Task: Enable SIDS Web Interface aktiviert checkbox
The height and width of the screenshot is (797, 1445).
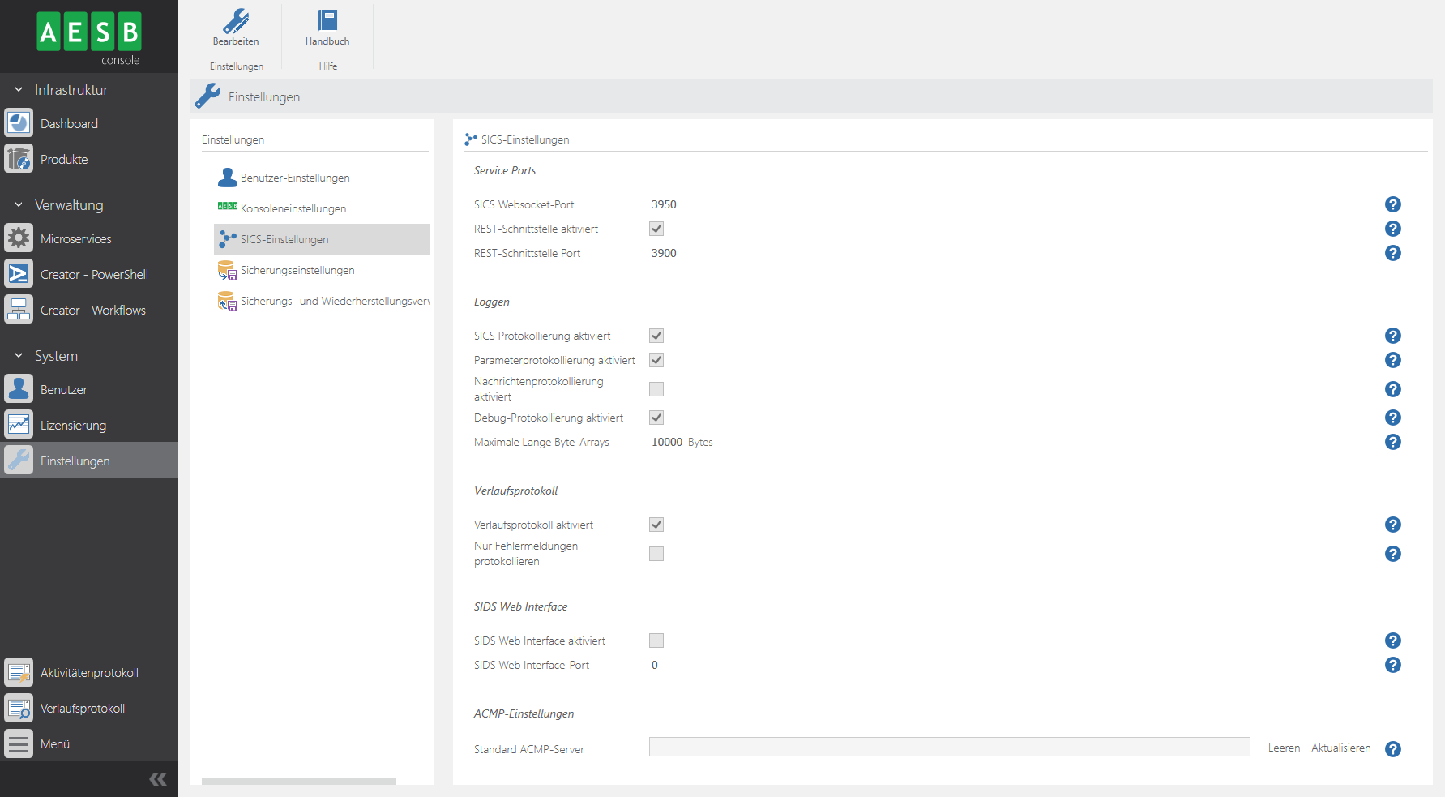Action: tap(656, 641)
